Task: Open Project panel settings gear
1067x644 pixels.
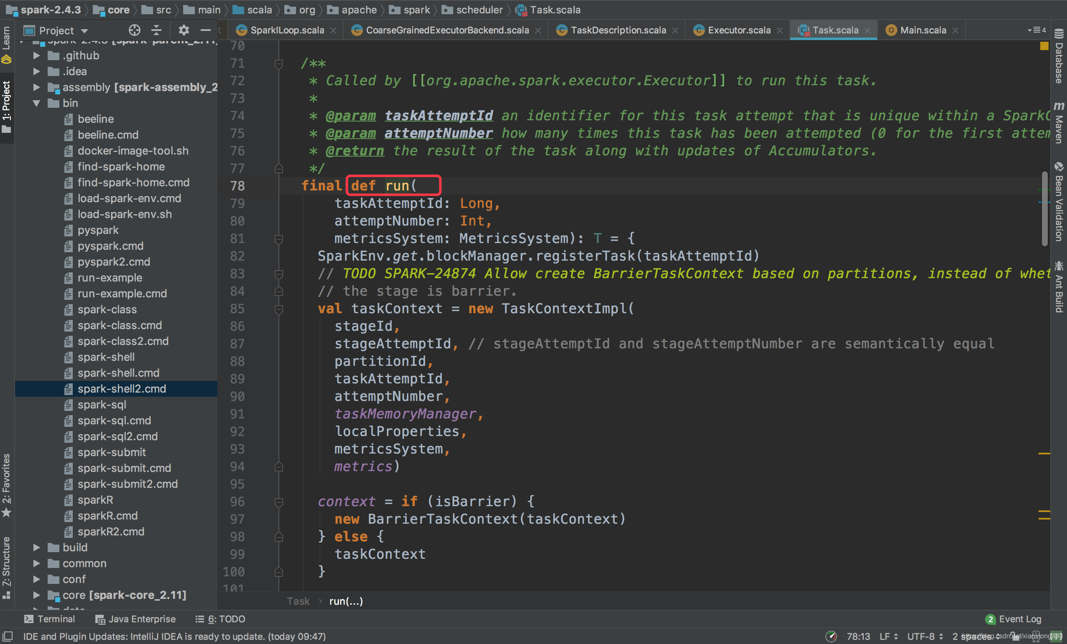Action: pos(184,30)
